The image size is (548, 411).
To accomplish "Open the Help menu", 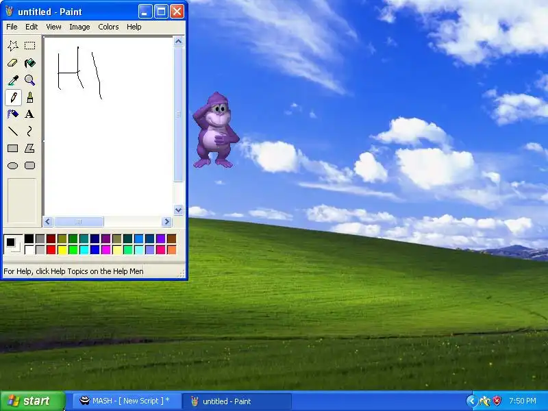I will (134, 27).
